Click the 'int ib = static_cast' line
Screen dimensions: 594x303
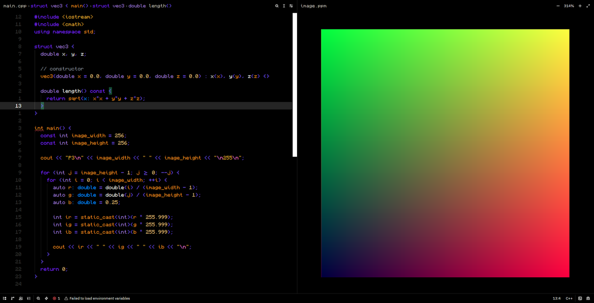[113, 232]
